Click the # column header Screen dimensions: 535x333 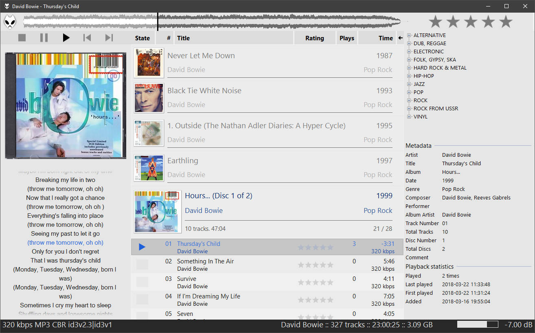pyautogui.click(x=165, y=38)
